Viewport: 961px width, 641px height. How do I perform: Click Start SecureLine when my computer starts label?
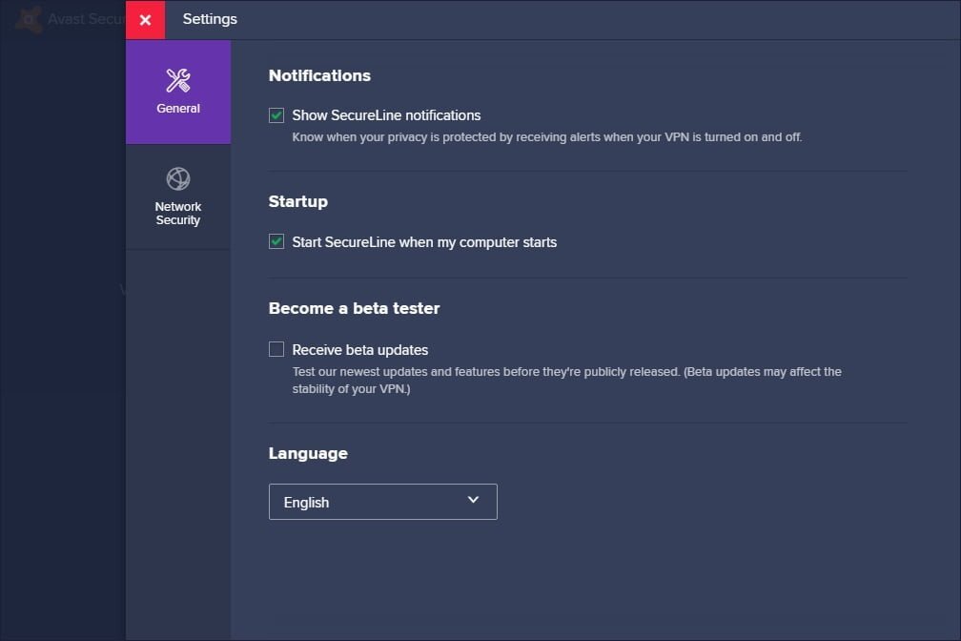[x=424, y=242]
